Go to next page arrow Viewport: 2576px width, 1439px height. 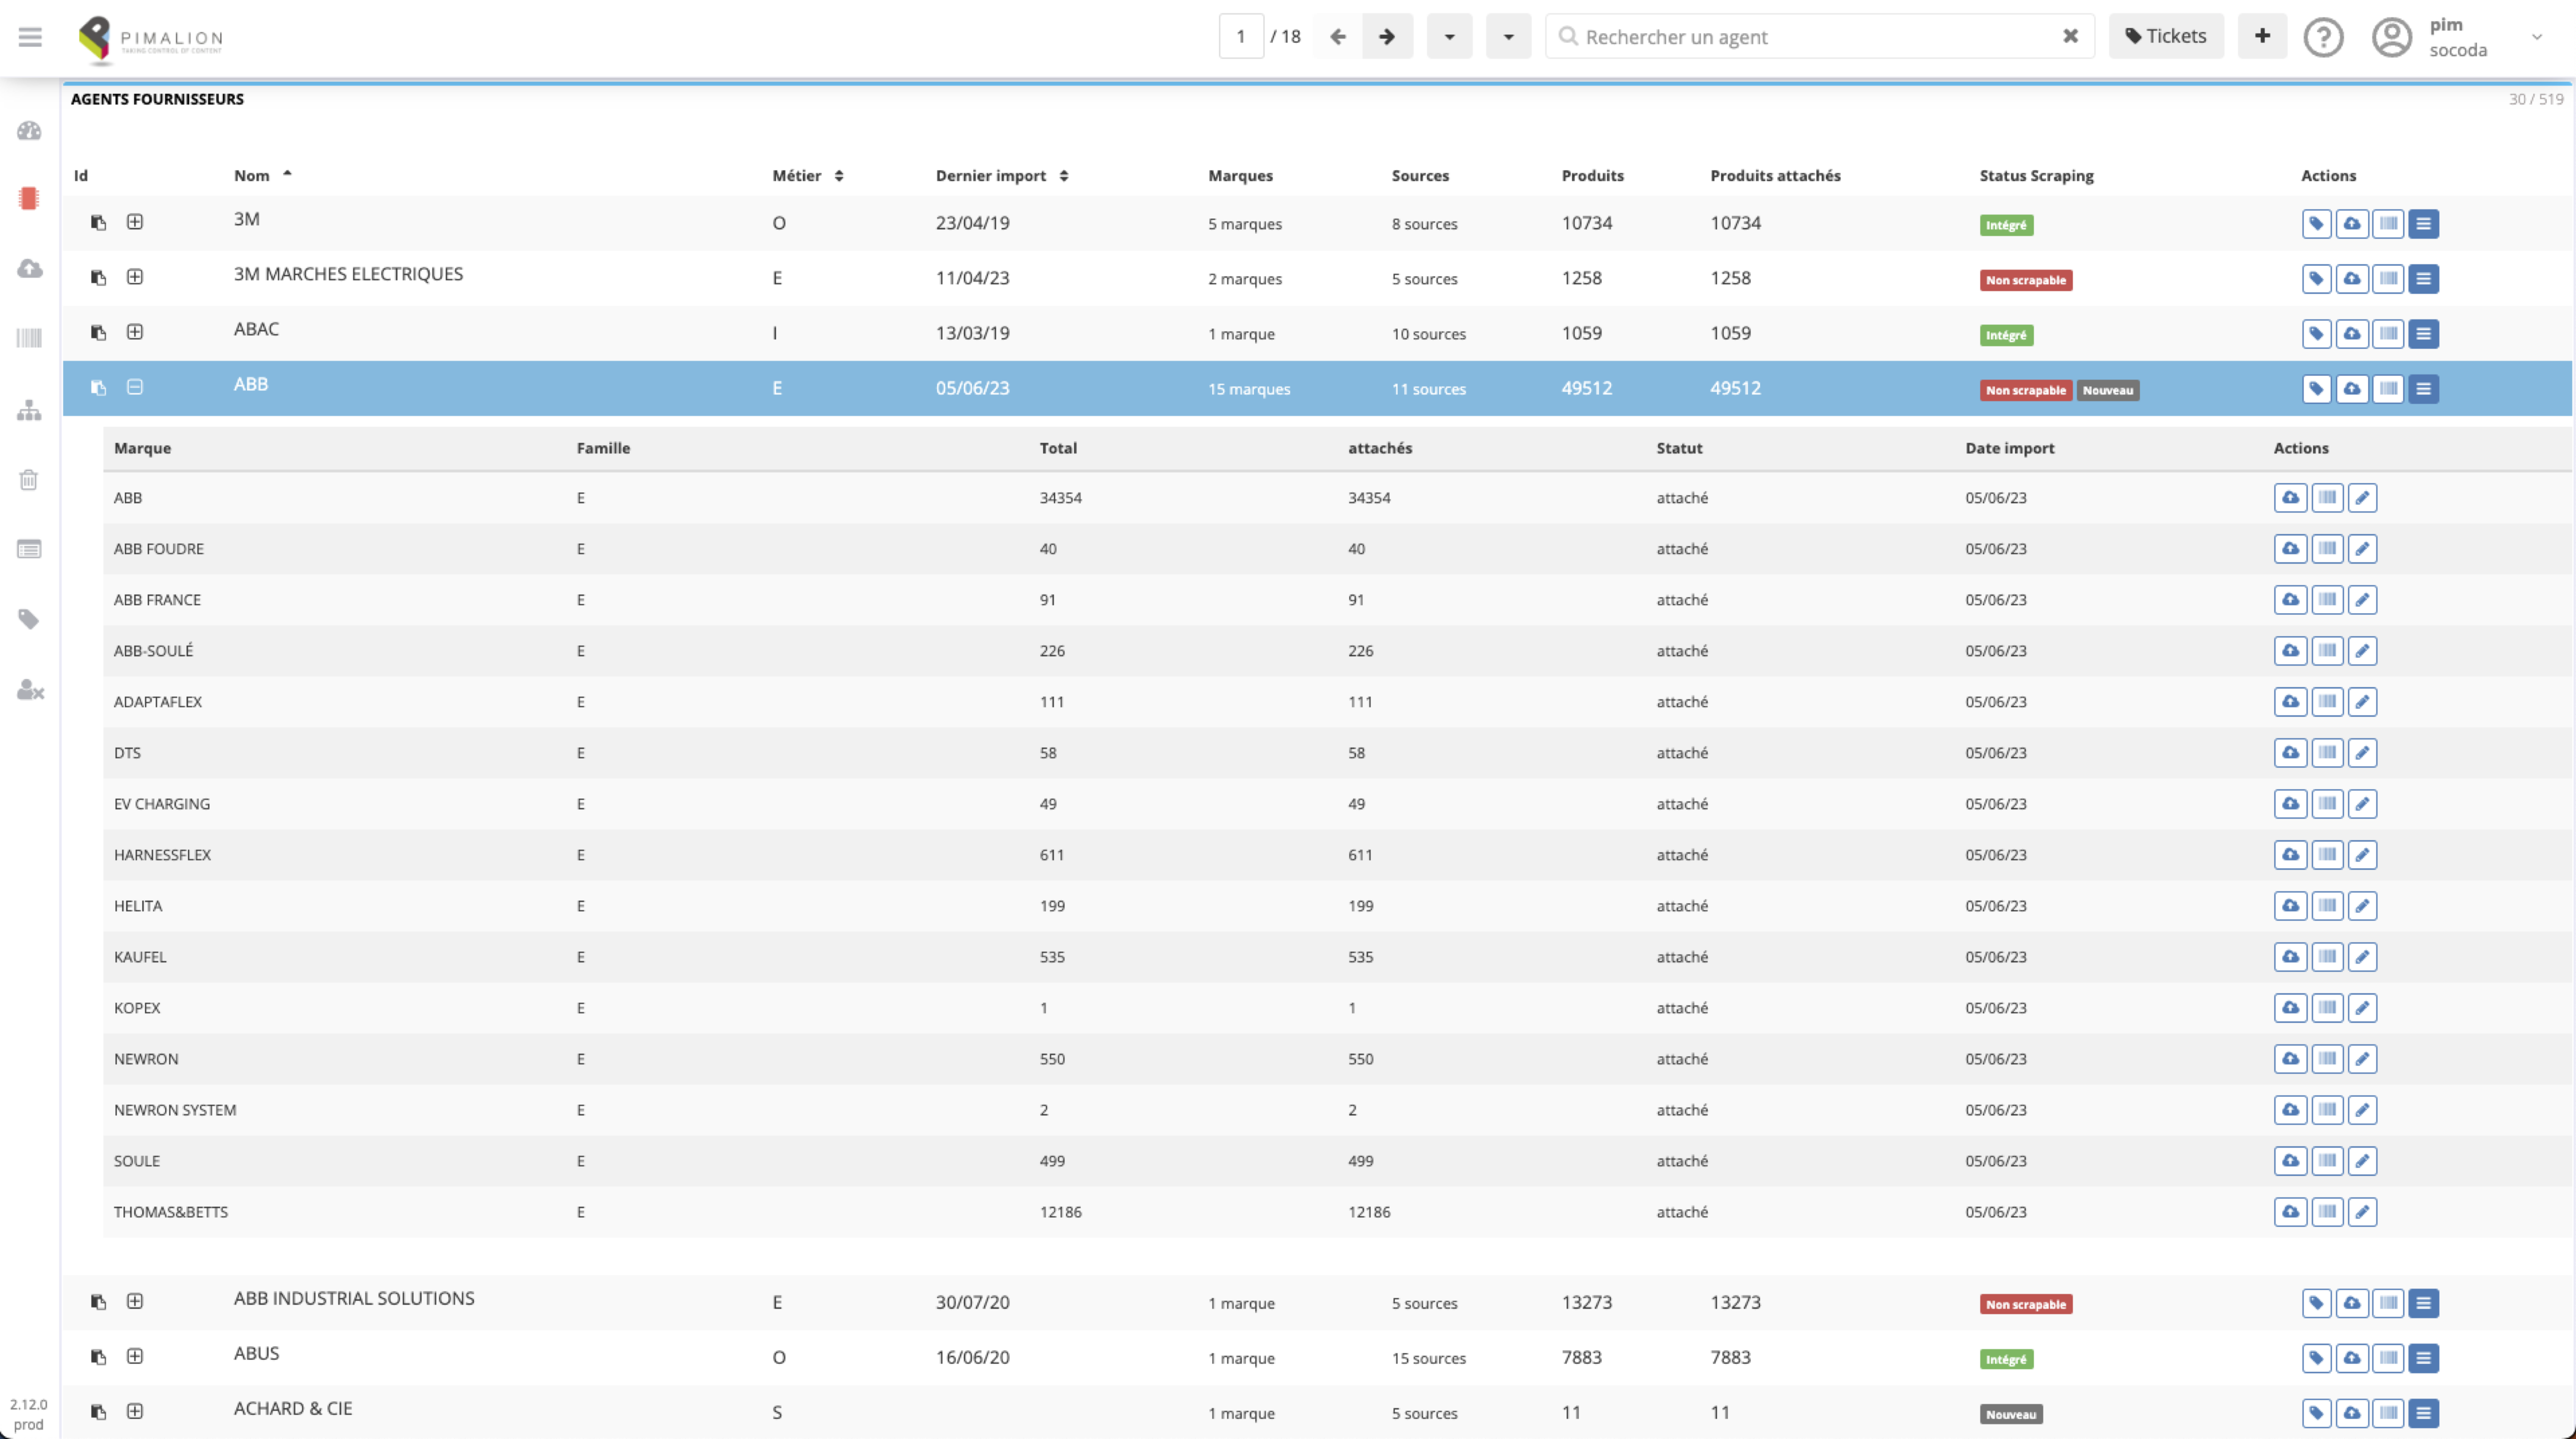[1387, 37]
